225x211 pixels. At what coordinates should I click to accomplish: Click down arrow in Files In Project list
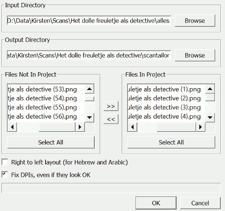(210, 117)
